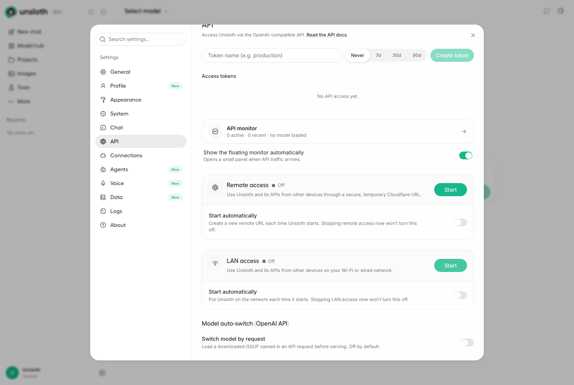
Task: Click the API globe icon in sidebar
Action: tap(103, 141)
